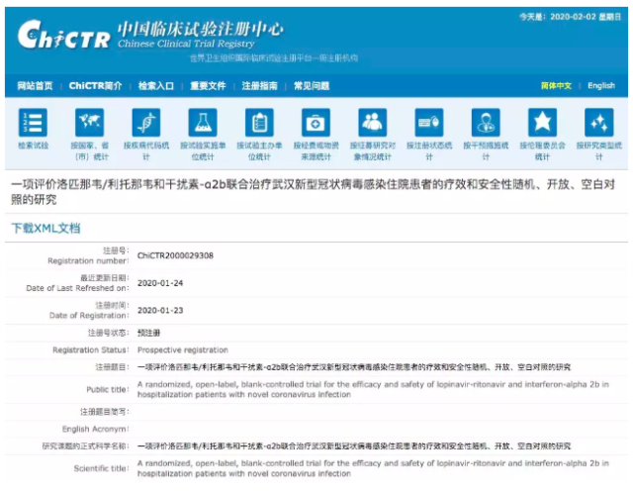Open the ChiCTR简介 menu item
The image size is (633, 493).
pyautogui.click(x=96, y=86)
